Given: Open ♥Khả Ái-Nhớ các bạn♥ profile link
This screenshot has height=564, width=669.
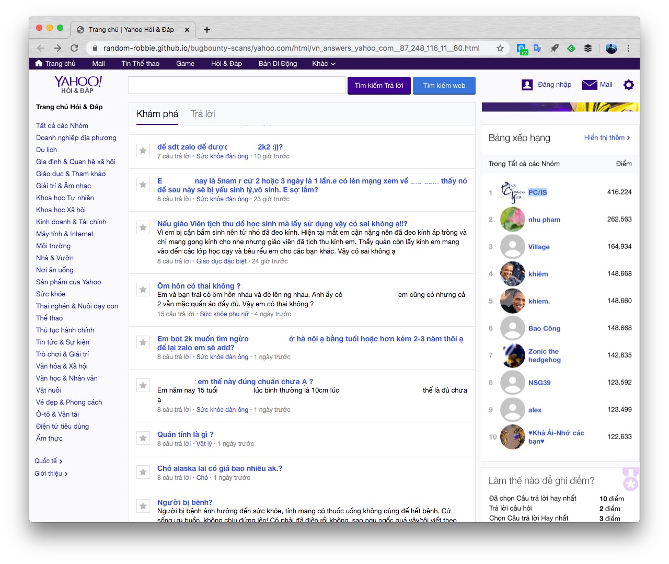Looking at the screenshot, I should 556,437.
